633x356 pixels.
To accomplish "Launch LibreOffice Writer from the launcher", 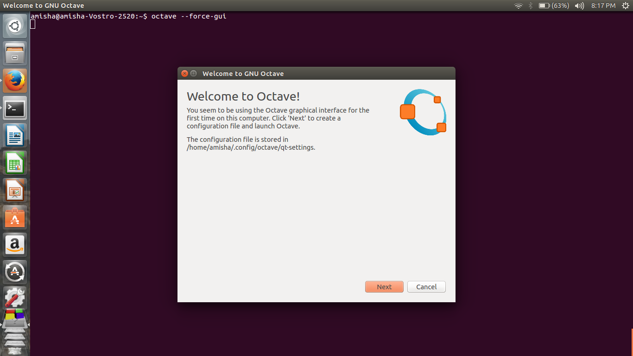I will (x=15, y=135).
